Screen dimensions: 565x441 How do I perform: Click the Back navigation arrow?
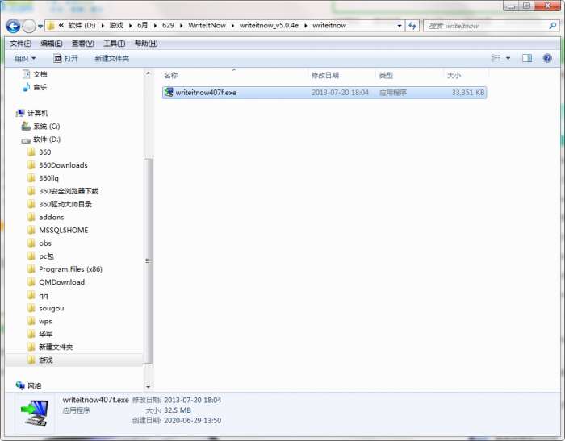[x=13, y=26]
